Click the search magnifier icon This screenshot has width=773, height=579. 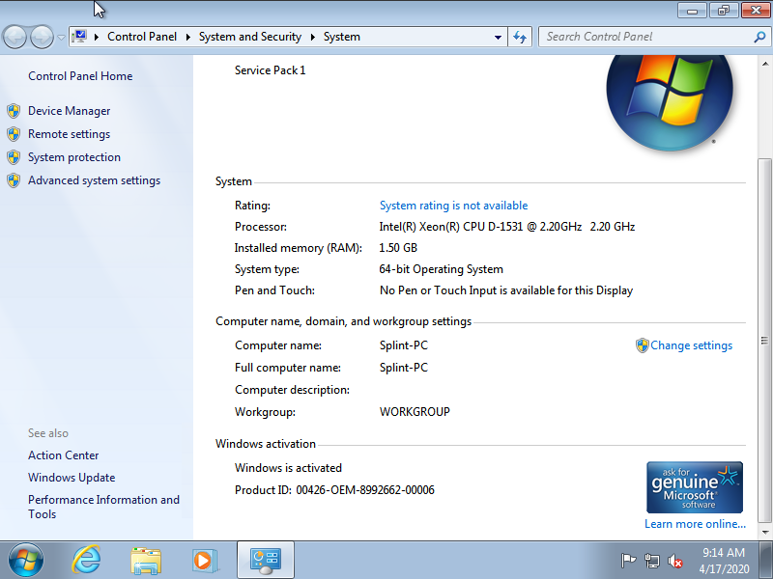click(759, 37)
